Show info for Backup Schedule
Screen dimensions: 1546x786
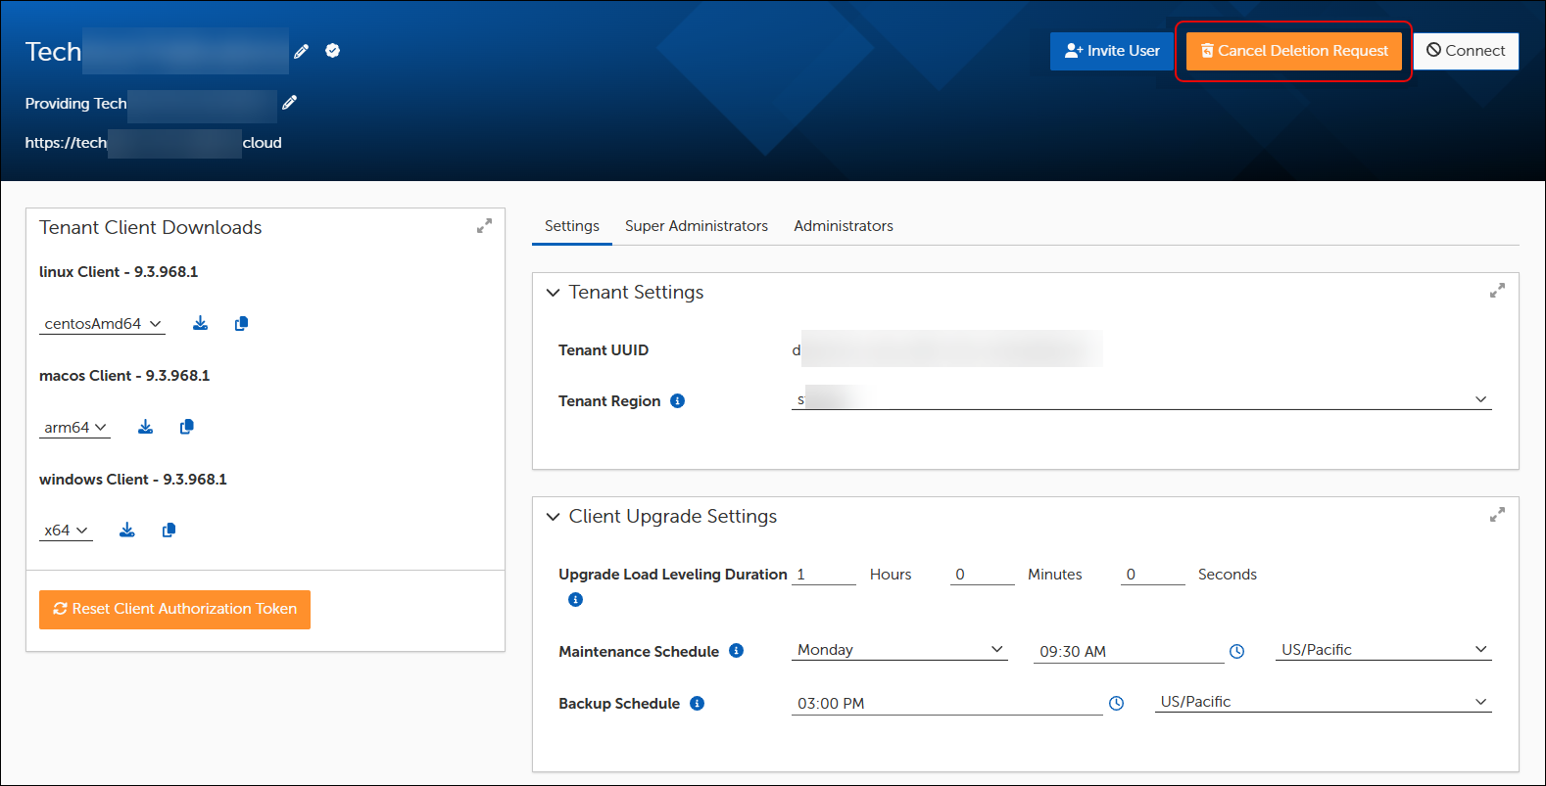pos(698,703)
